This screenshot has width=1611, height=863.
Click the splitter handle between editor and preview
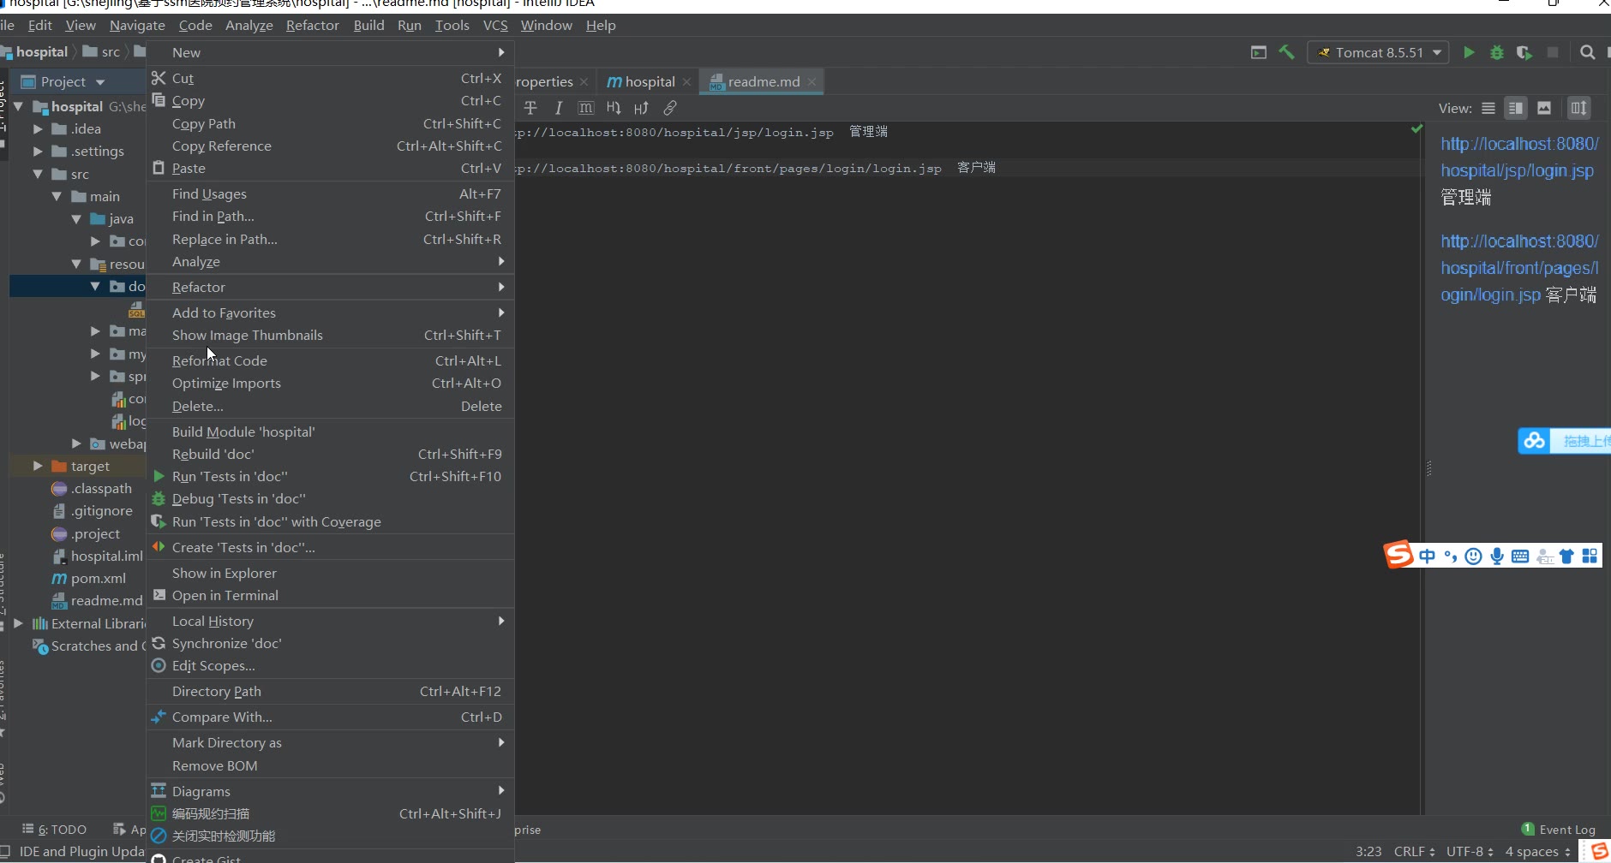coord(1428,468)
